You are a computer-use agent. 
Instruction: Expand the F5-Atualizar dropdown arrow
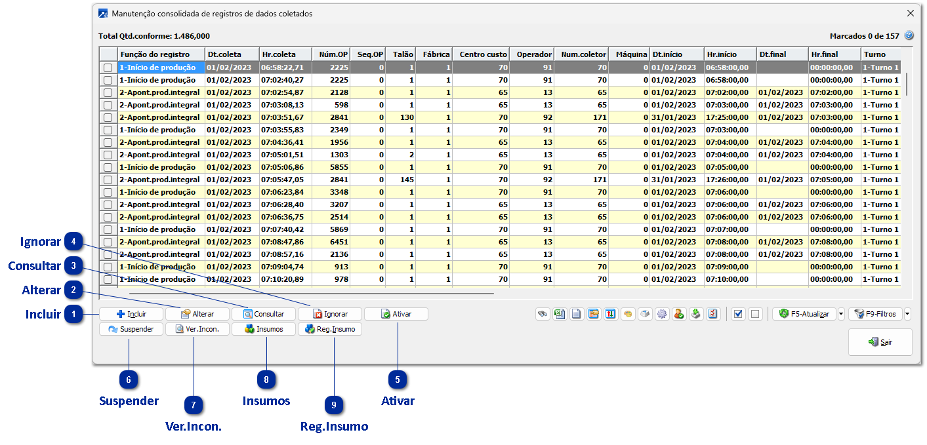tap(842, 314)
